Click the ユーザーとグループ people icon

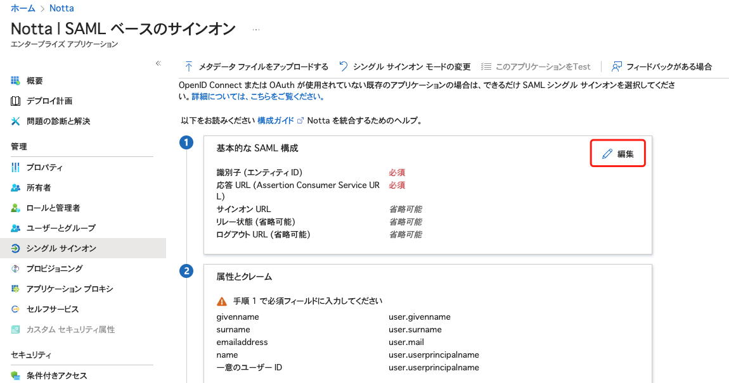(x=15, y=228)
